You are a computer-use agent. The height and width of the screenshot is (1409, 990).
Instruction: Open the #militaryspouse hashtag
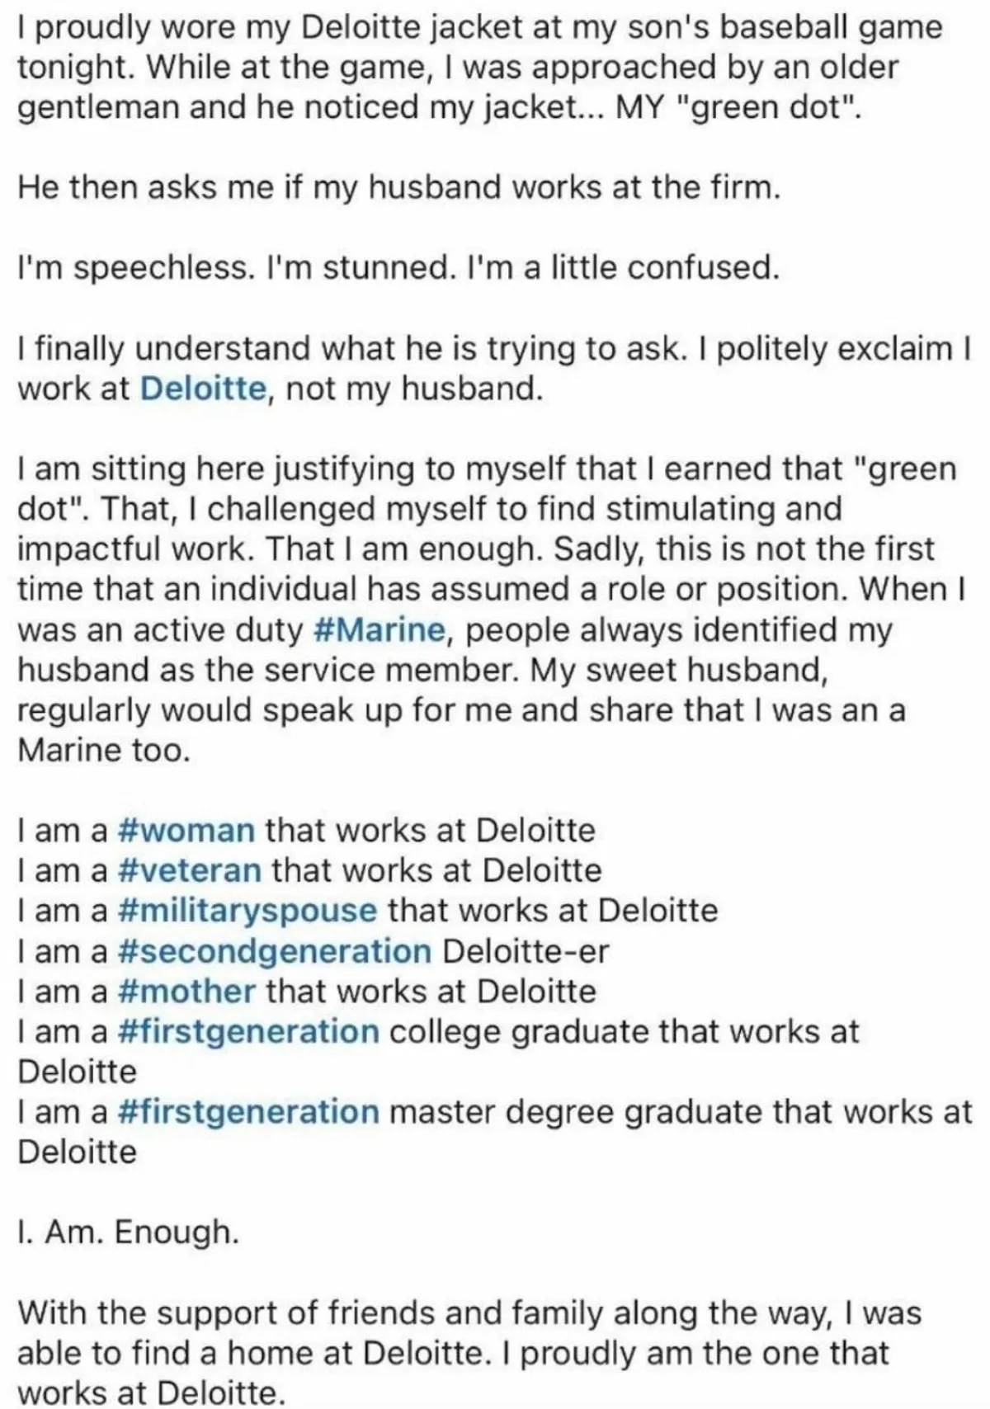247,910
